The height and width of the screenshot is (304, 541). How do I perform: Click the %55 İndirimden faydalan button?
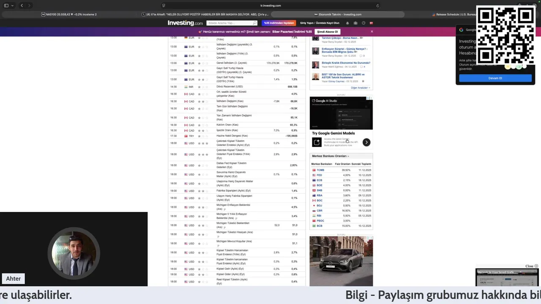pyautogui.click(x=279, y=23)
